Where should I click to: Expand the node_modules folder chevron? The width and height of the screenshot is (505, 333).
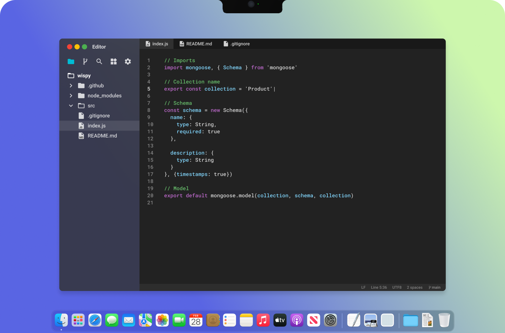click(x=71, y=96)
